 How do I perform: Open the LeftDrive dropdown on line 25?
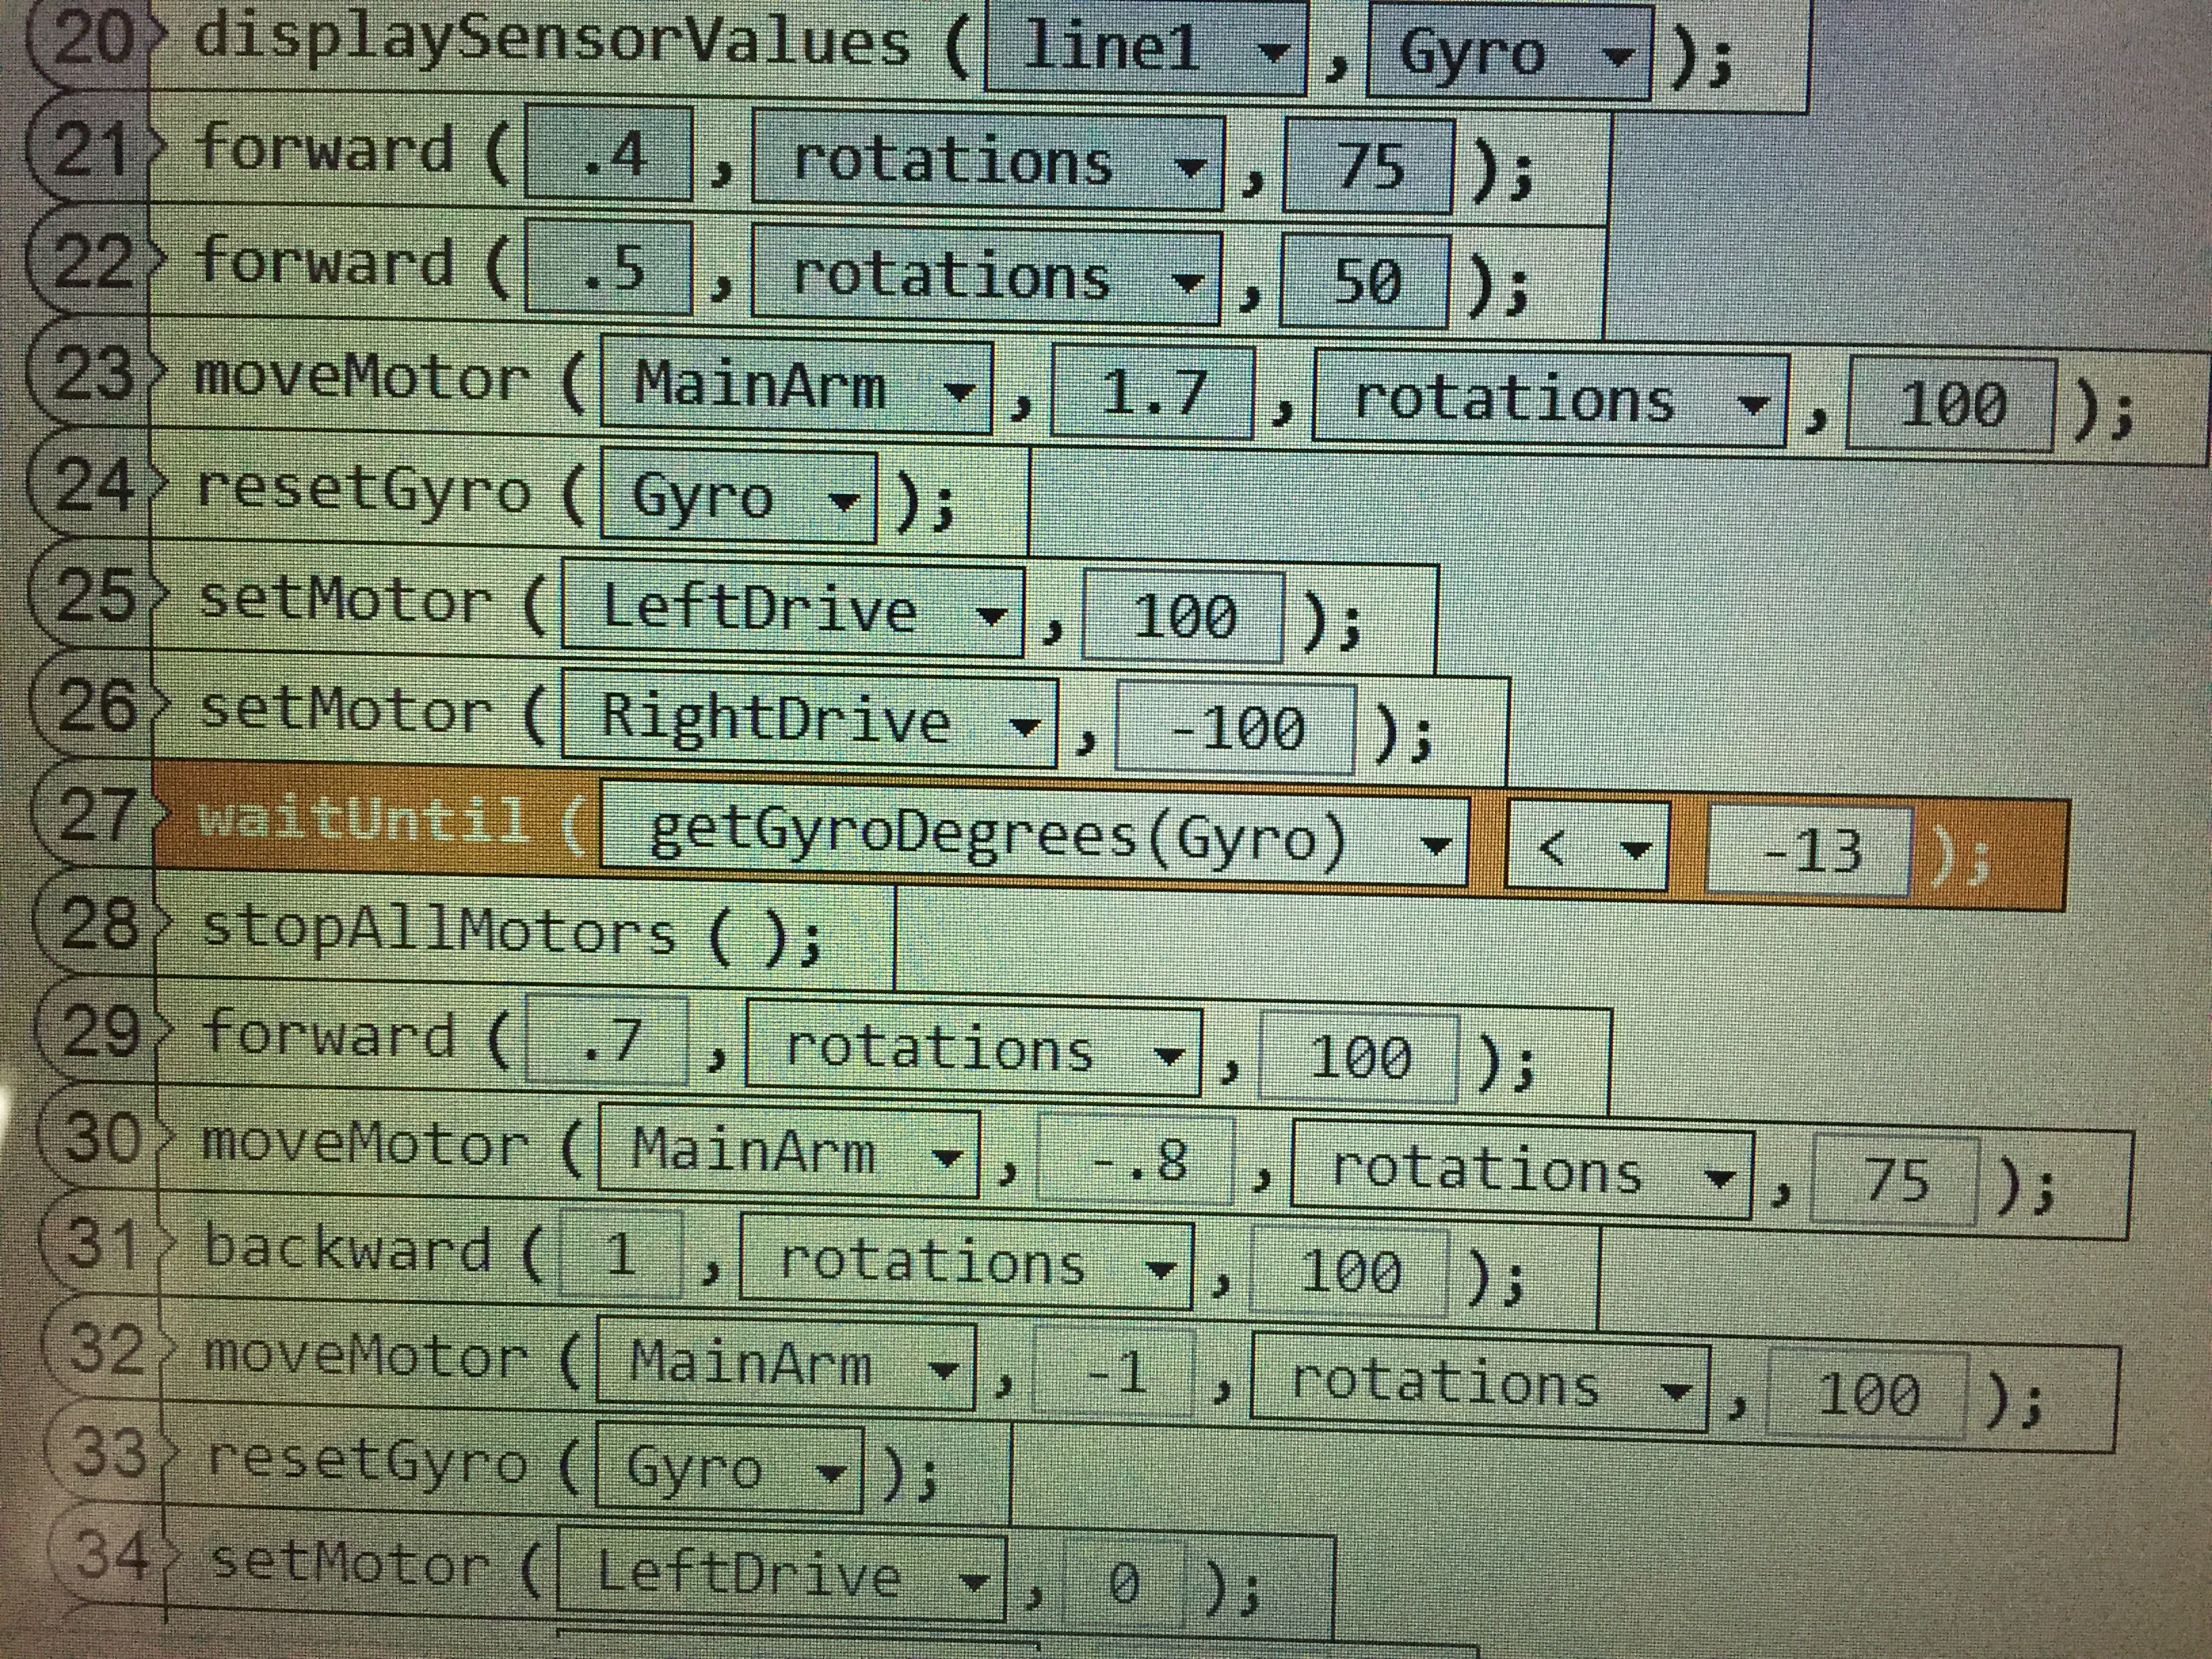pos(793,609)
